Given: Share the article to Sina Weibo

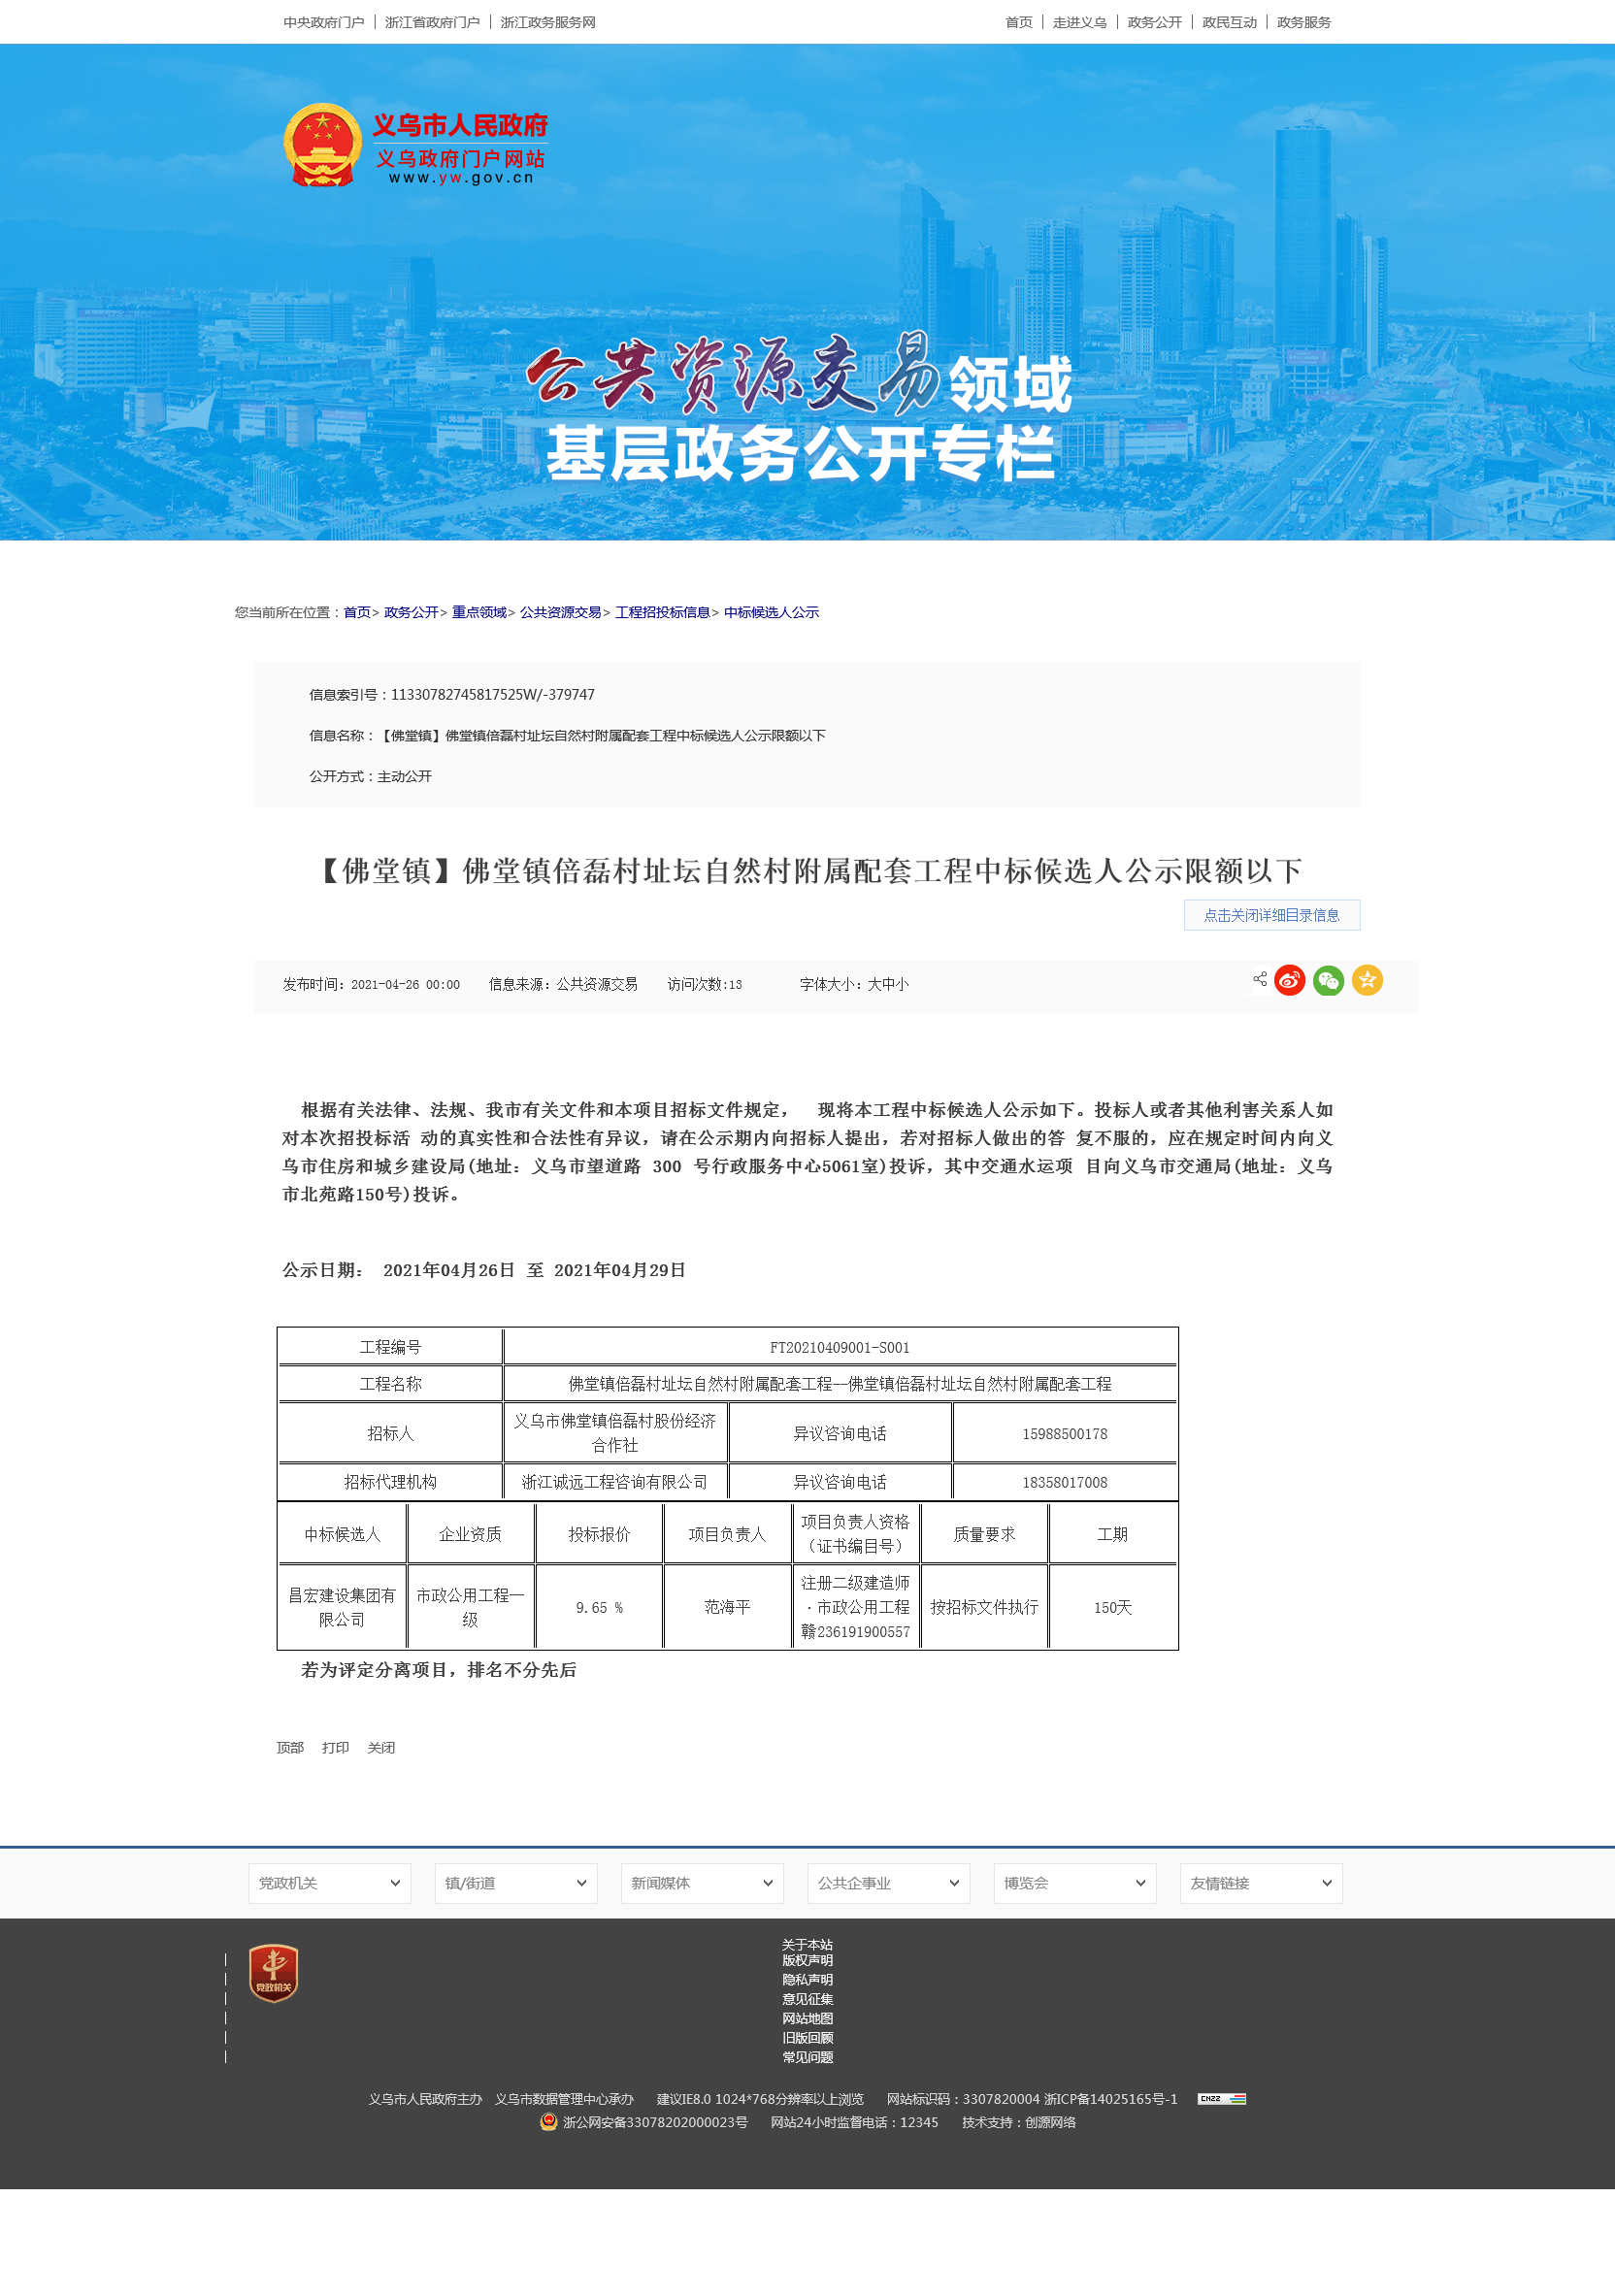Looking at the screenshot, I should pos(1289,980).
